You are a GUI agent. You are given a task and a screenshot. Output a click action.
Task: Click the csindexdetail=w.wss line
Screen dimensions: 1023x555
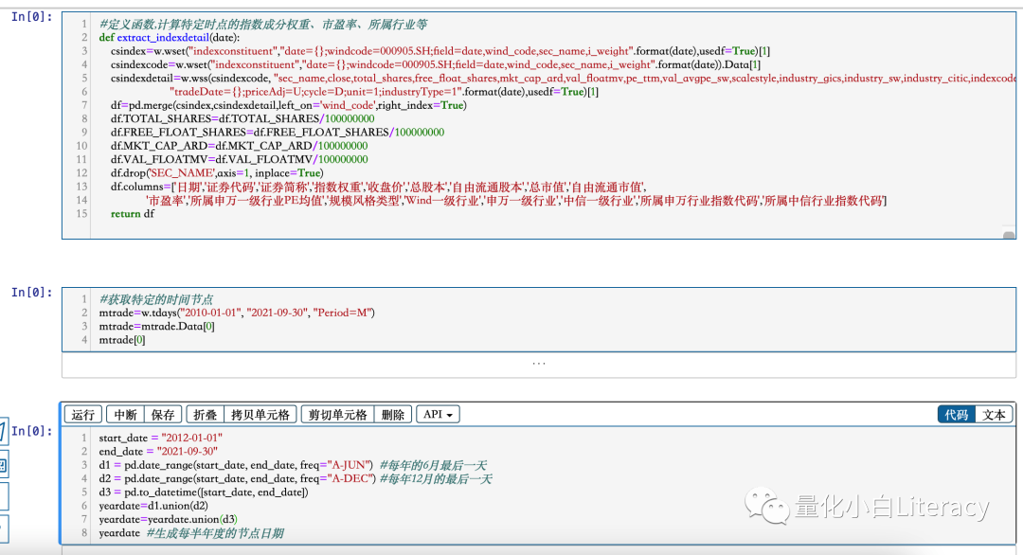[x=563, y=79]
